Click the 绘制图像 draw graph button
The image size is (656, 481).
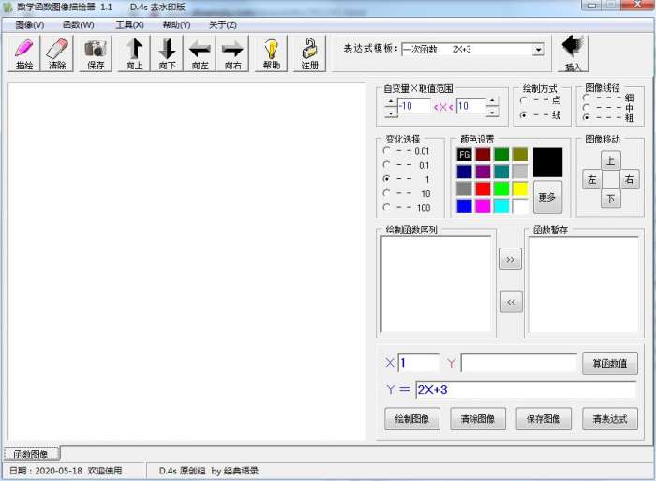pos(411,418)
